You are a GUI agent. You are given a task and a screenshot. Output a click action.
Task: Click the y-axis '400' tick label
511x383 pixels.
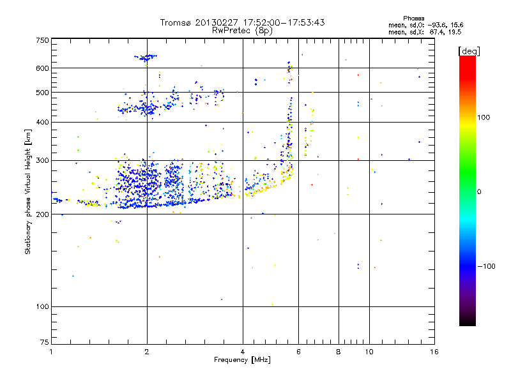[43, 122]
